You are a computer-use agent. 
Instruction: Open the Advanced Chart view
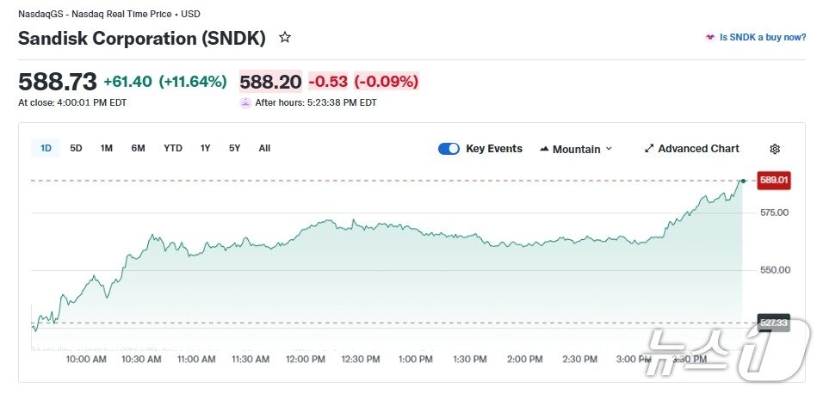[x=698, y=149]
